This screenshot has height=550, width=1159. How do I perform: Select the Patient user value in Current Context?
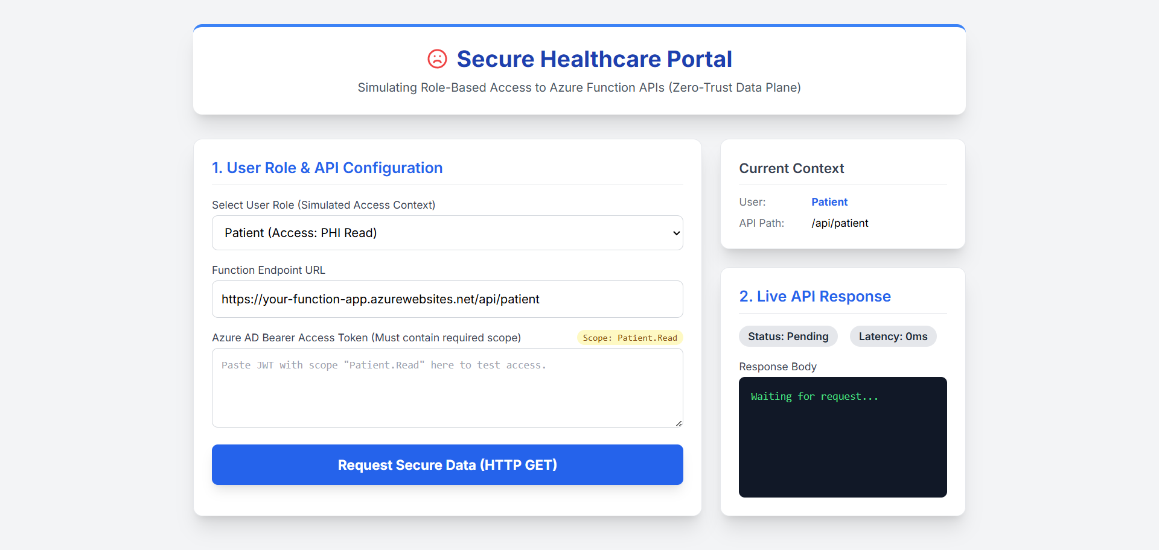coord(829,202)
